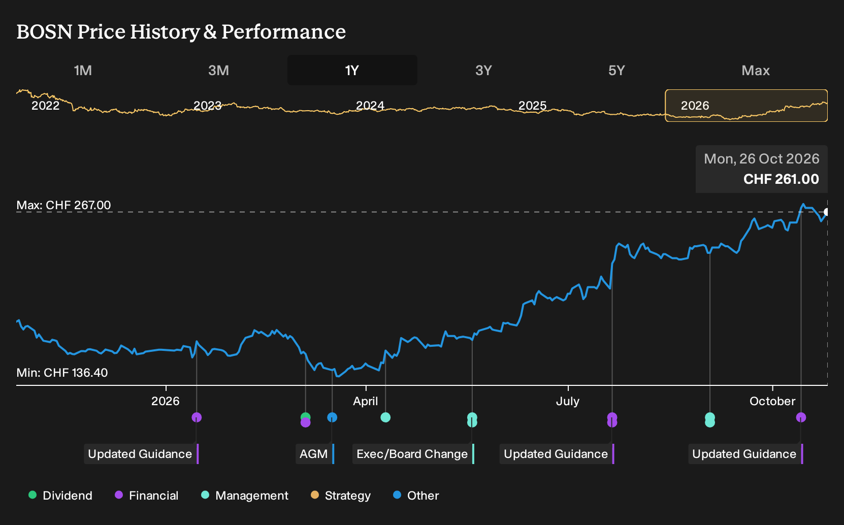Toggle the Strategy legend filter
Viewport: 844px width, 525px height.
(341, 496)
